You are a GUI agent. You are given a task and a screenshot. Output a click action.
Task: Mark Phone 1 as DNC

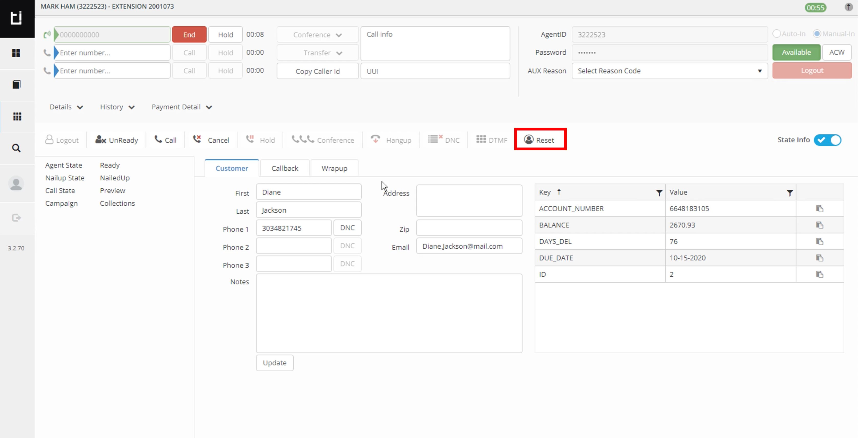pyautogui.click(x=347, y=228)
